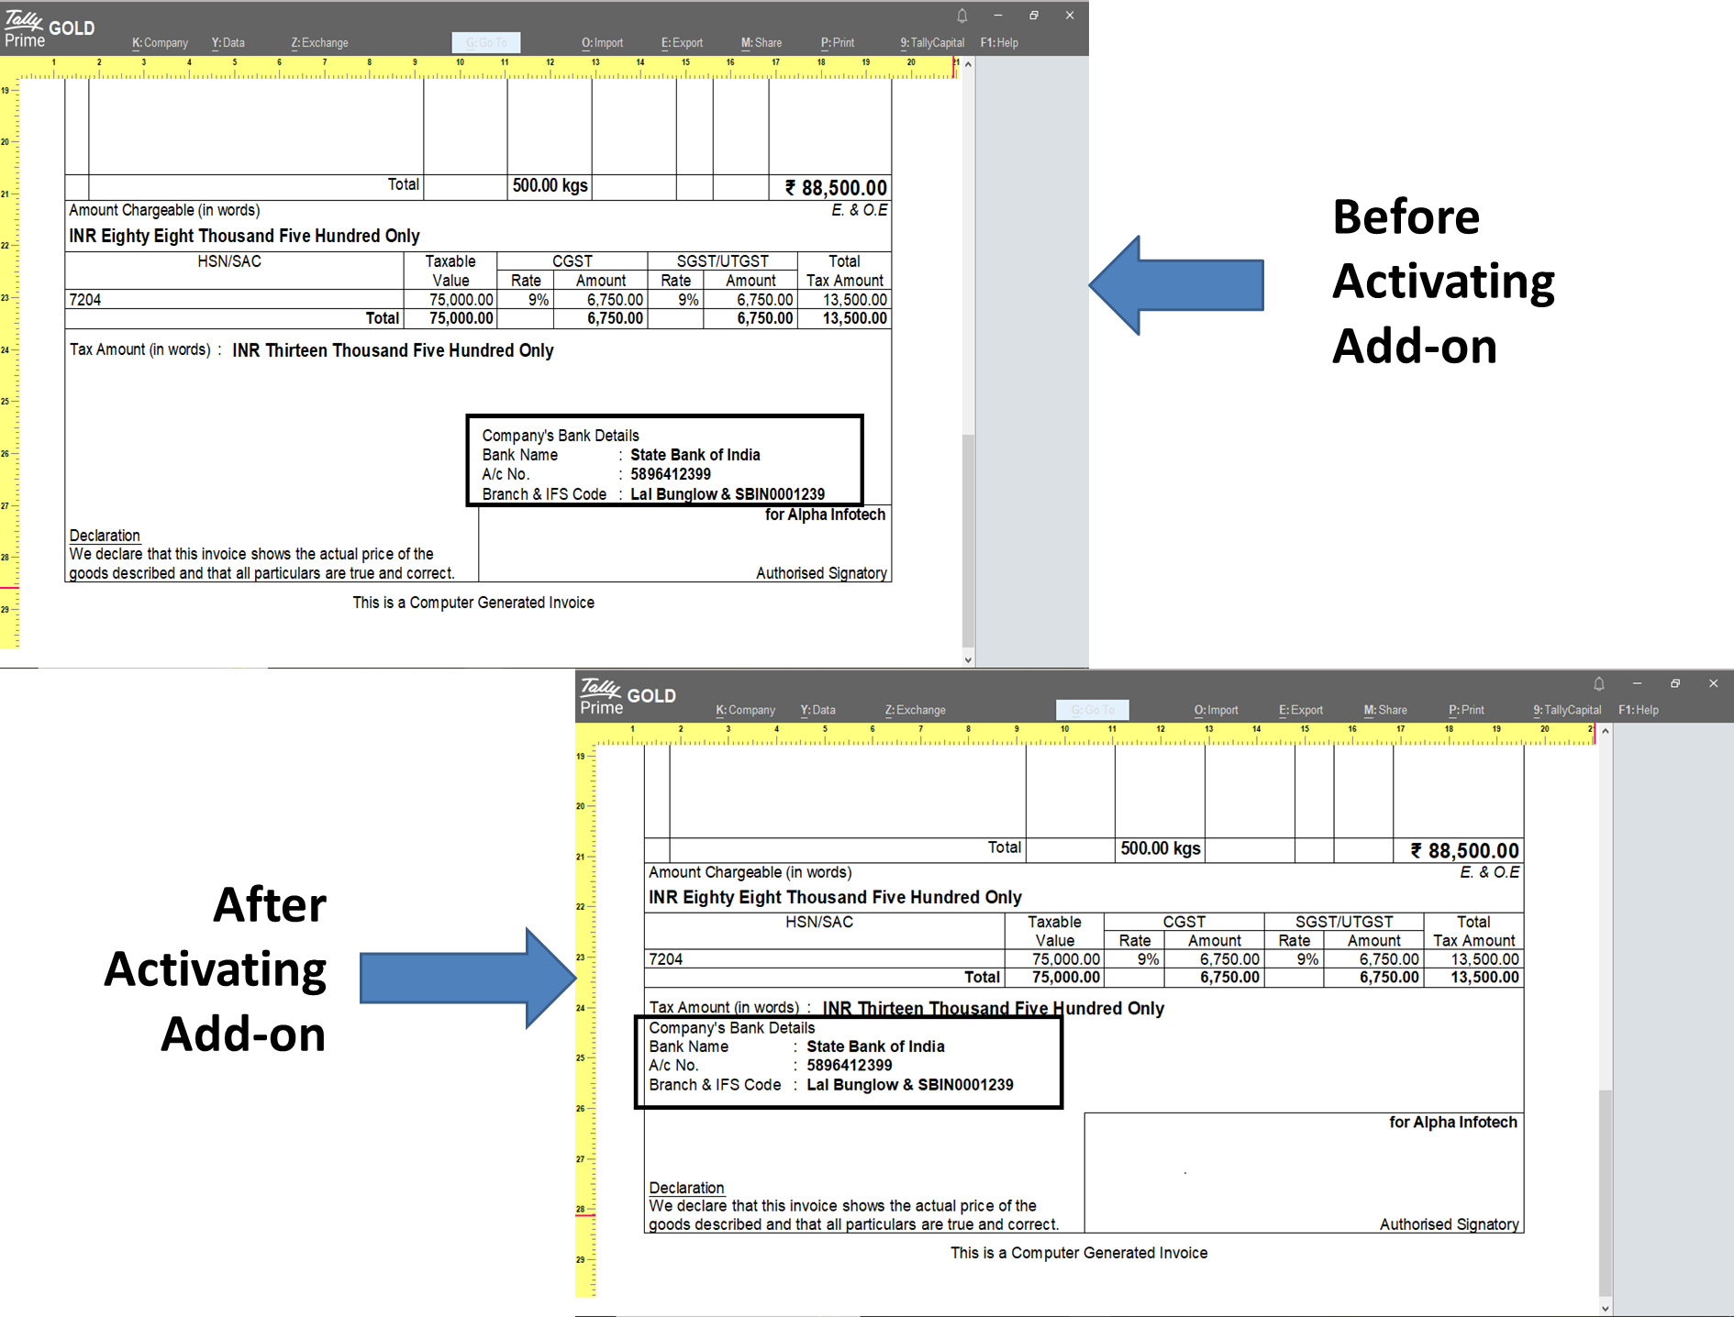Click 'Declaration' heading in the bottom invoice
This screenshot has width=1734, height=1317.
[x=686, y=1188]
